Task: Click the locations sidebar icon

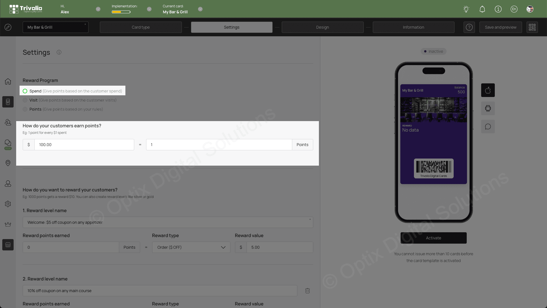Action: (8, 163)
